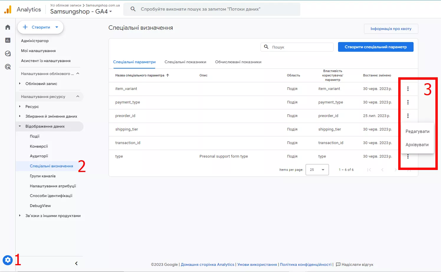Open three-dot menu for payment_type row
This screenshot has width=441, height=272.
click(408, 102)
